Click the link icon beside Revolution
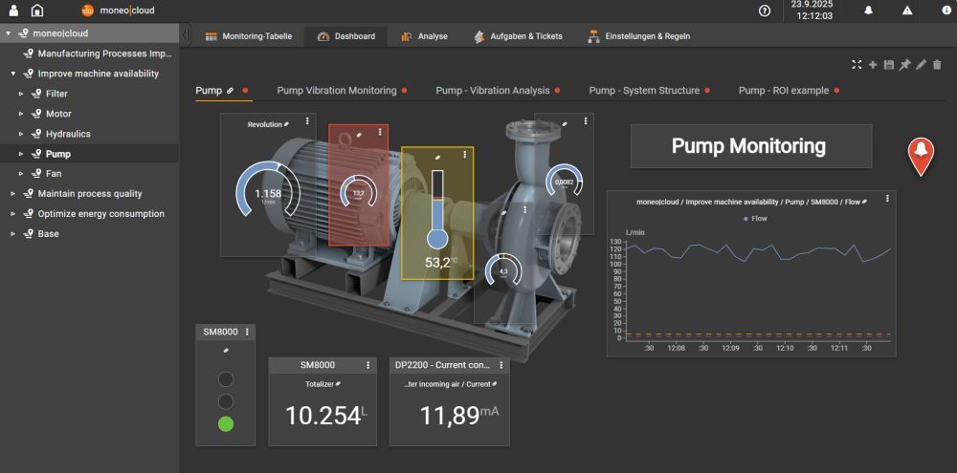This screenshot has width=957, height=473. (286, 124)
